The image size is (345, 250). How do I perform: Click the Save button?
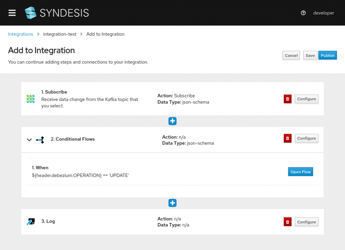tap(310, 56)
